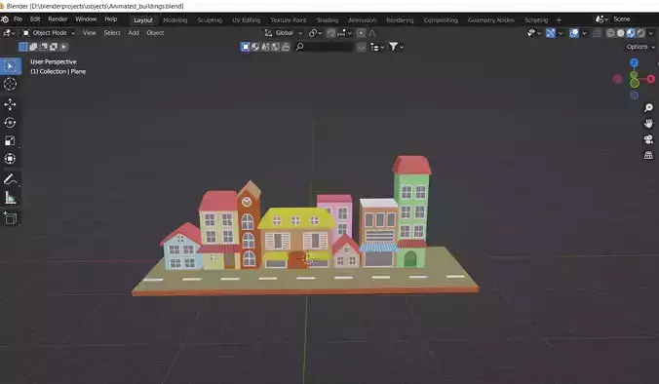This screenshot has height=384, width=659.
Task: Open the File menu
Action: (x=19, y=19)
